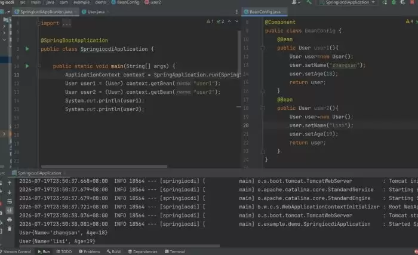Run the SpringiocdiApplication class from the gutter
This screenshot has height=255, width=418.
coord(27,49)
